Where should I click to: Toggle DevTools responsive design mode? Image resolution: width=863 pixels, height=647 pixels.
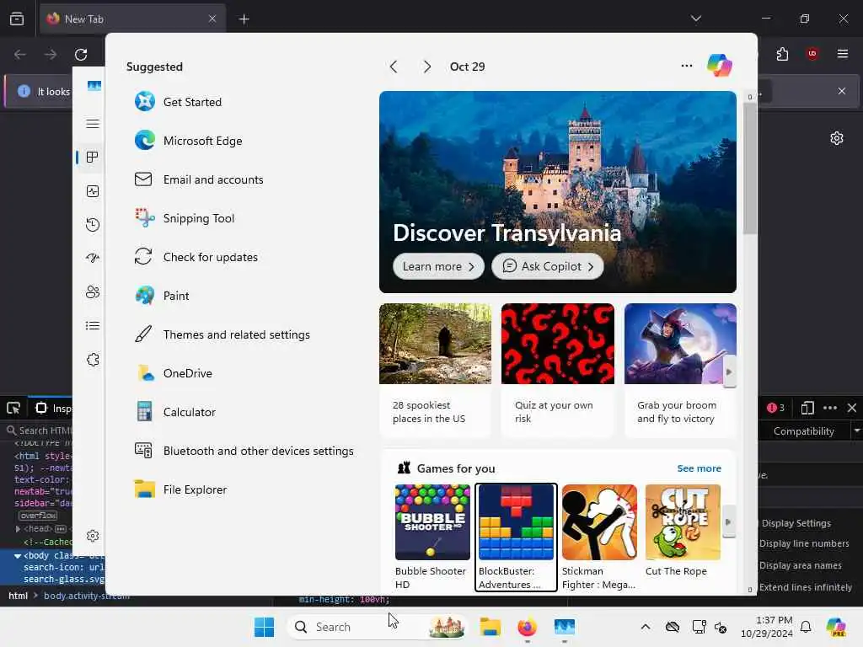click(807, 408)
